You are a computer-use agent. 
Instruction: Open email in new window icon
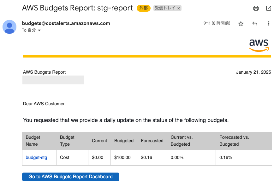[269, 8]
